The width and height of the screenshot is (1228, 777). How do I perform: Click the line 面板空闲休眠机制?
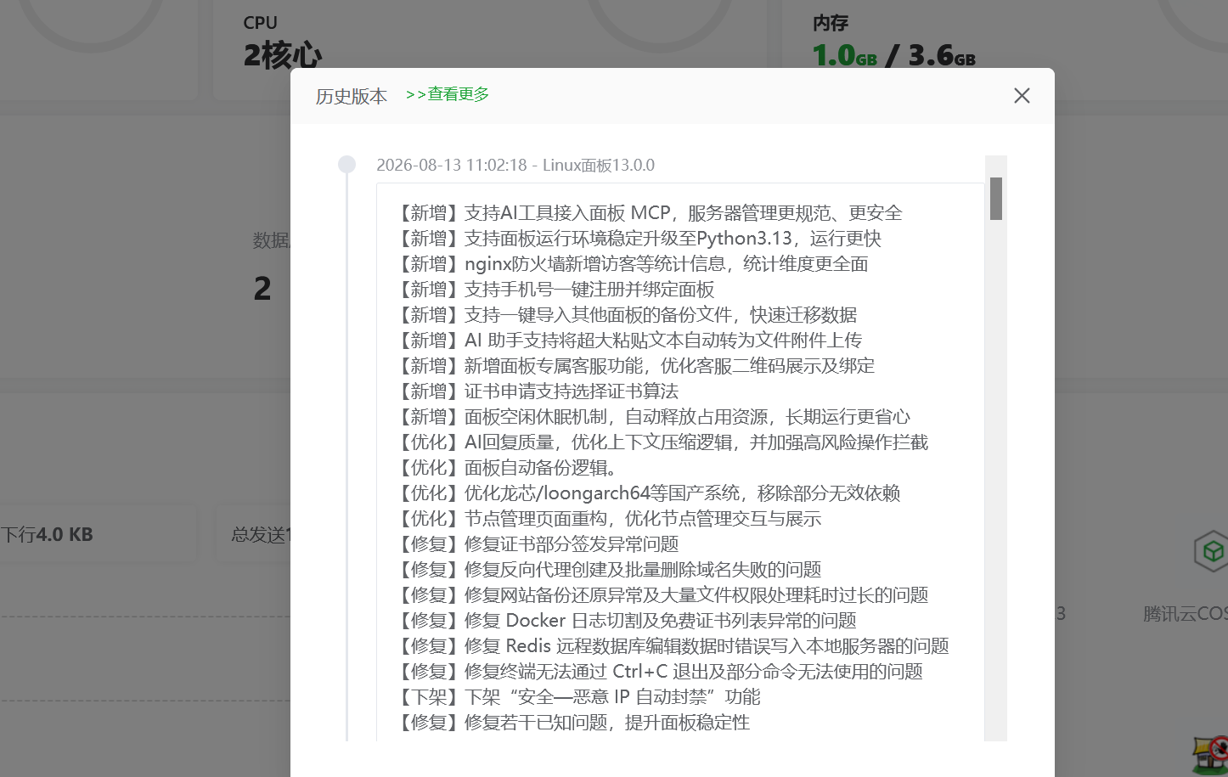[653, 416]
